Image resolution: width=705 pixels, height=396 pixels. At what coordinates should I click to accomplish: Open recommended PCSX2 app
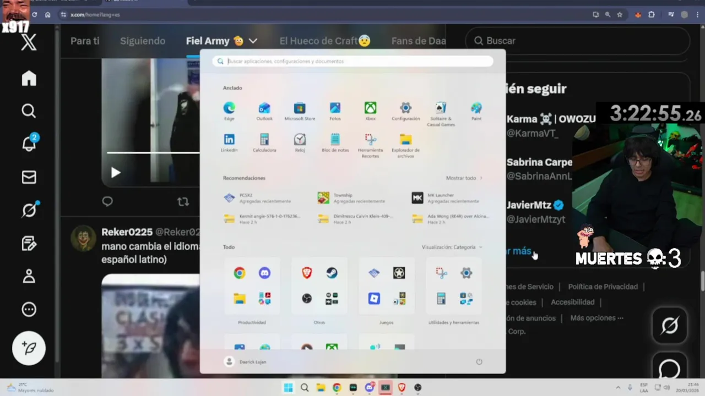pos(258,198)
